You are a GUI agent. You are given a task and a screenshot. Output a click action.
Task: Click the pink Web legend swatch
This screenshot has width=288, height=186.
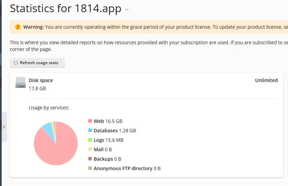point(90,121)
